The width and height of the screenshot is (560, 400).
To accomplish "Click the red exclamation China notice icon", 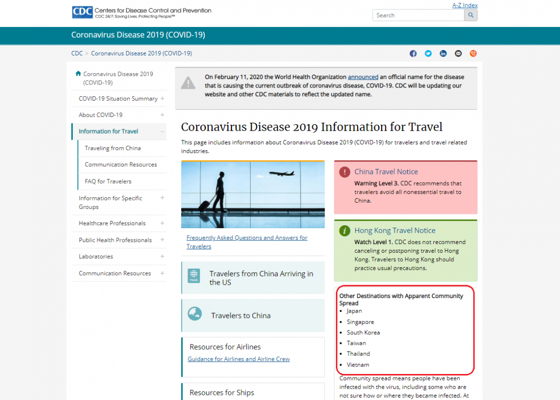I will click(x=345, y=172).
